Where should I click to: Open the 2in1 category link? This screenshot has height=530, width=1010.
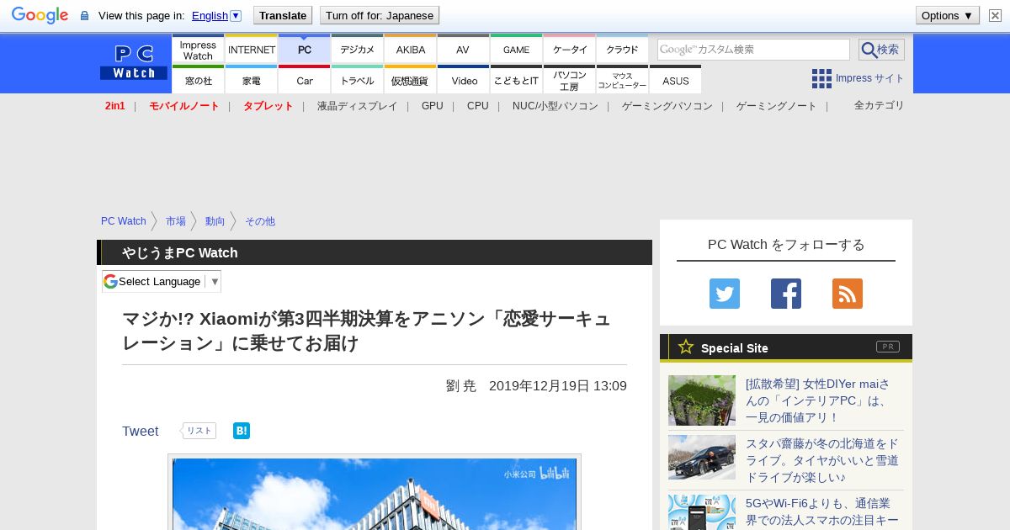[115, 106]
